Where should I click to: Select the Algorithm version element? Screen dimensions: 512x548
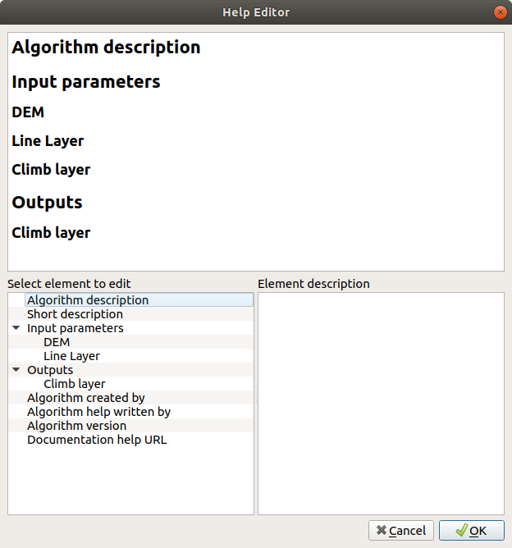76,426
